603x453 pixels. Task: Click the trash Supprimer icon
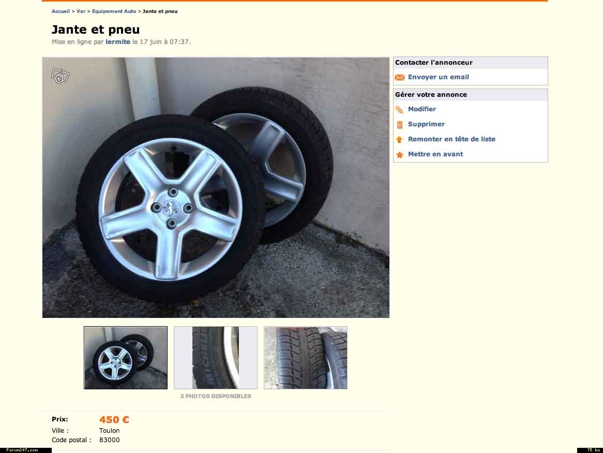coord(399,125)
